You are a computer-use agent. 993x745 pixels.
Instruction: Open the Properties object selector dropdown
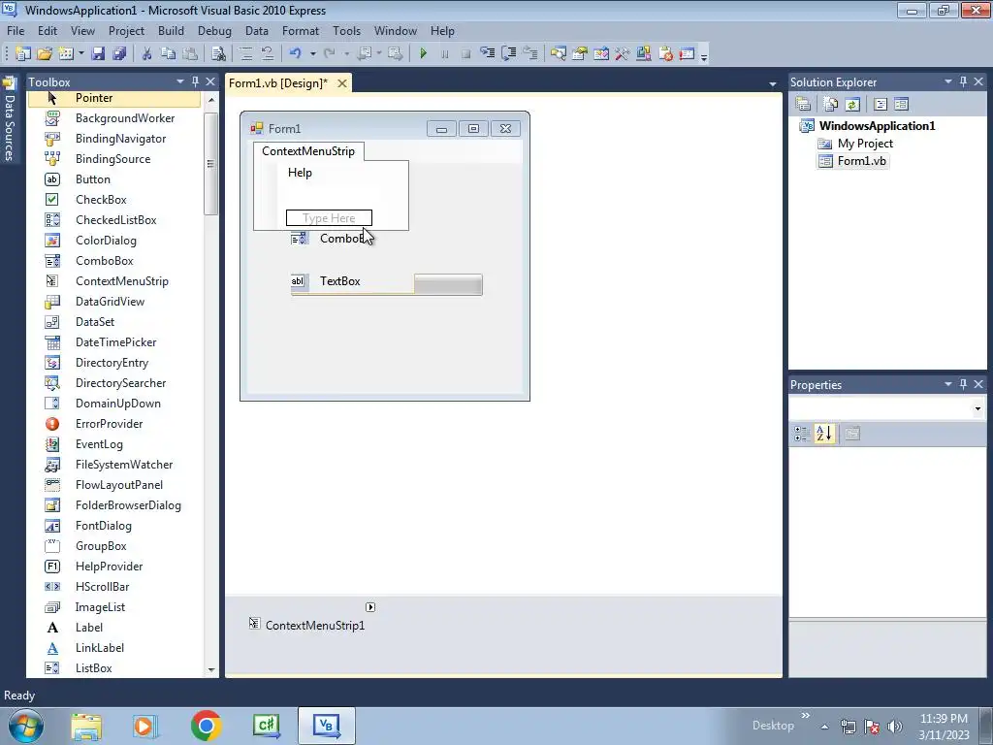pos(977,408)
